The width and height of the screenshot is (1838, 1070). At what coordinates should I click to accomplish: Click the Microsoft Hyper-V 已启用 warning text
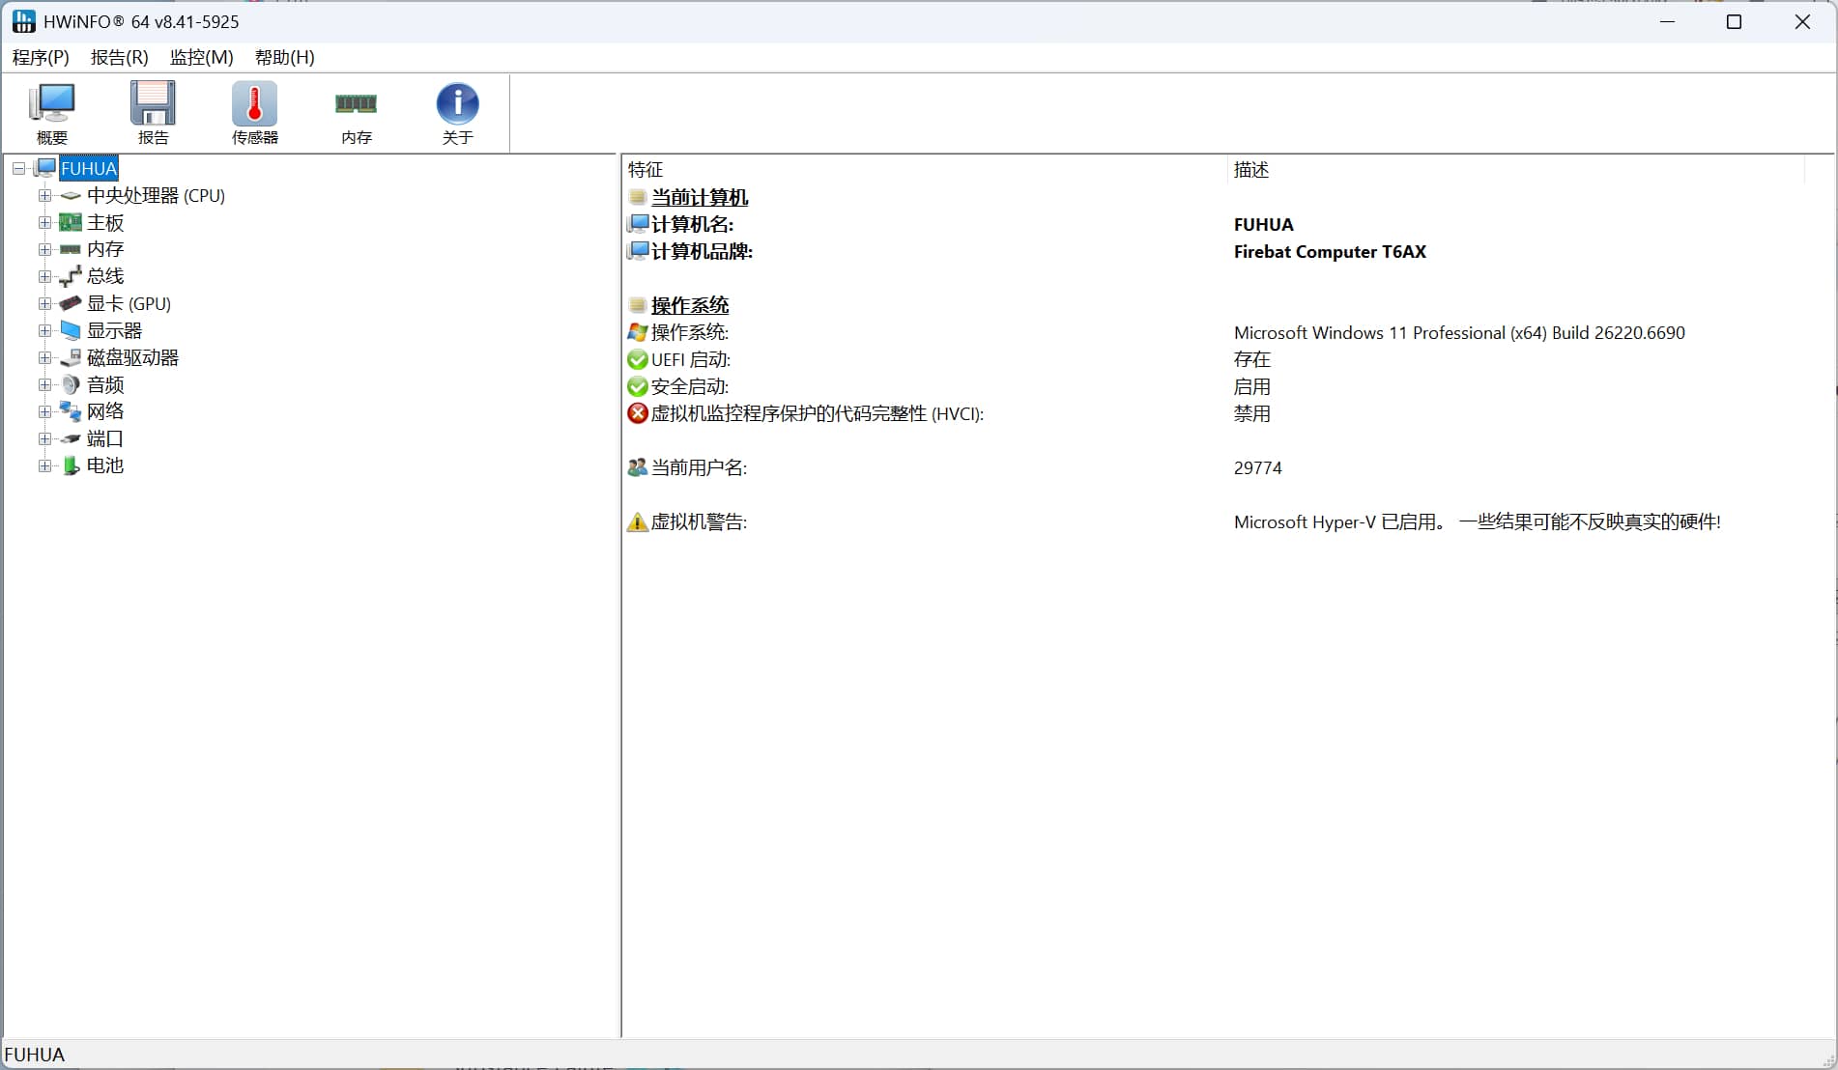click(x=1477, y=521)
